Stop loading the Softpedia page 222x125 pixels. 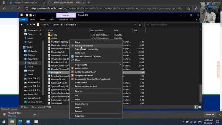(19, 8)
